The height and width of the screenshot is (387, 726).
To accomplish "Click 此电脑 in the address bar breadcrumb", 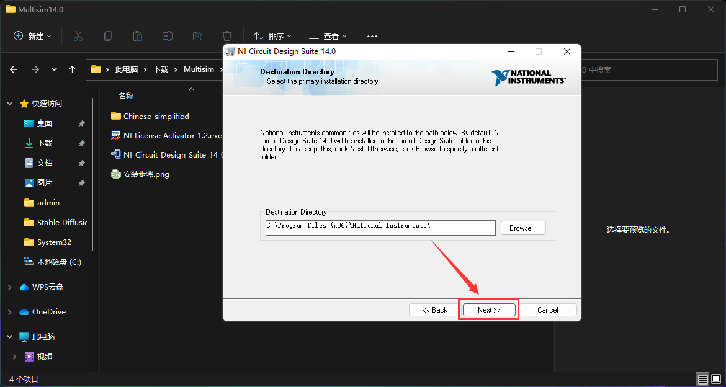I will point(127,69).
